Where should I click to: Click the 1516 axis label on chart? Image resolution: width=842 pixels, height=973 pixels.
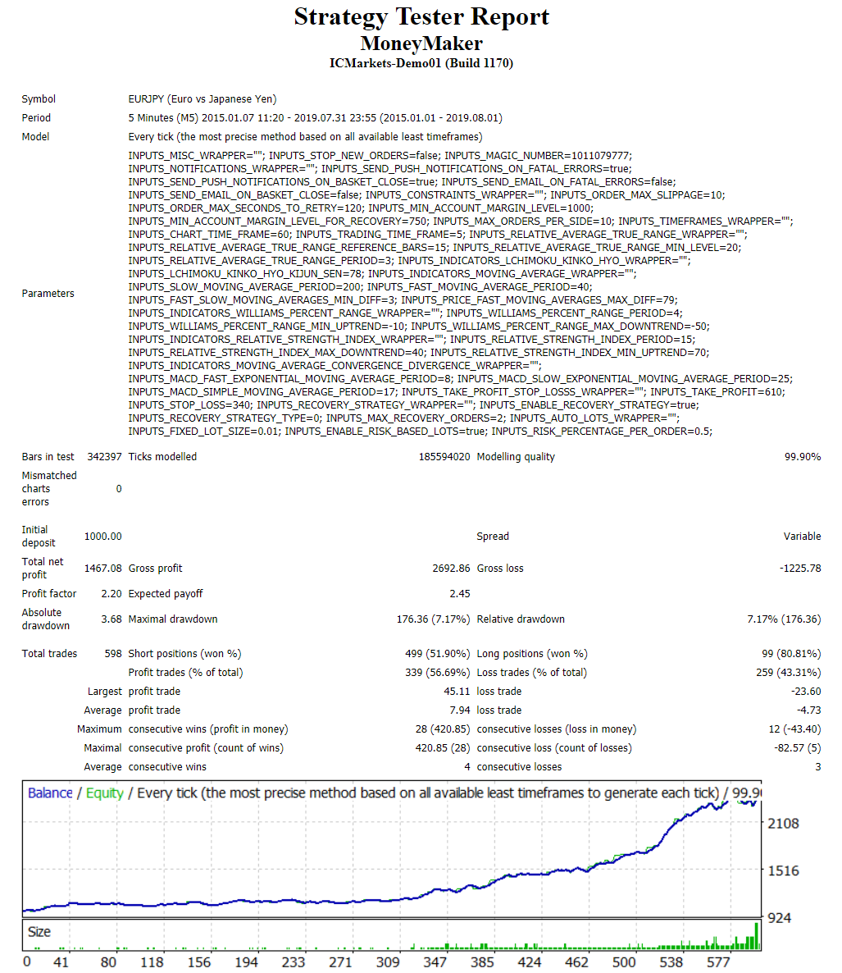tap(783, 870)
